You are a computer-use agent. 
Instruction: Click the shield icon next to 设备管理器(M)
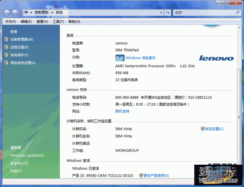tap(6, 39)
